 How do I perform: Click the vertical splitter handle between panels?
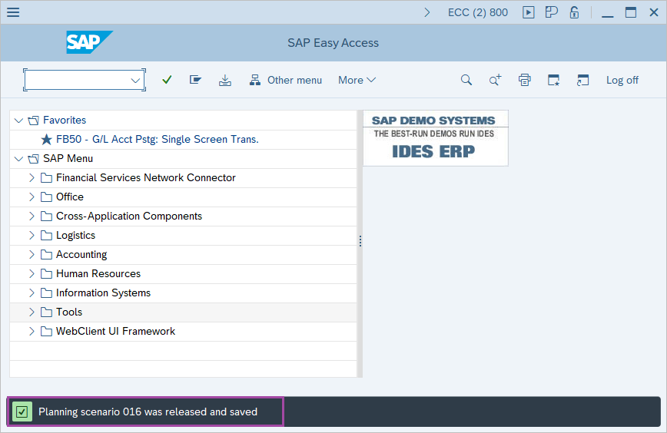pos(360,241)
